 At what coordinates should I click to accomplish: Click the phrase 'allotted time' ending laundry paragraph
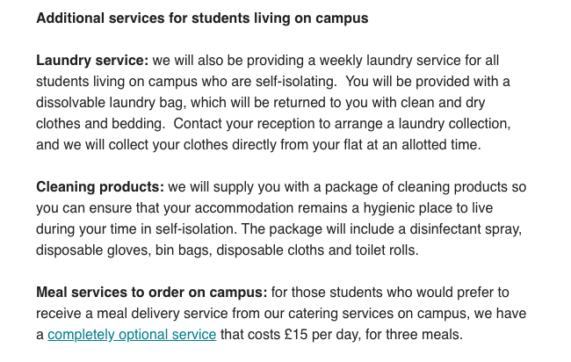tap(439, 145)
